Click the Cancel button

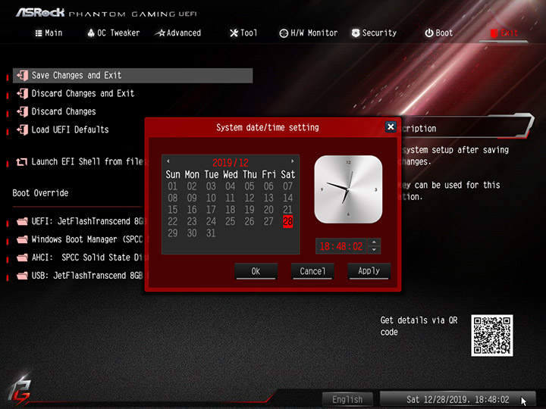(312, 271)
